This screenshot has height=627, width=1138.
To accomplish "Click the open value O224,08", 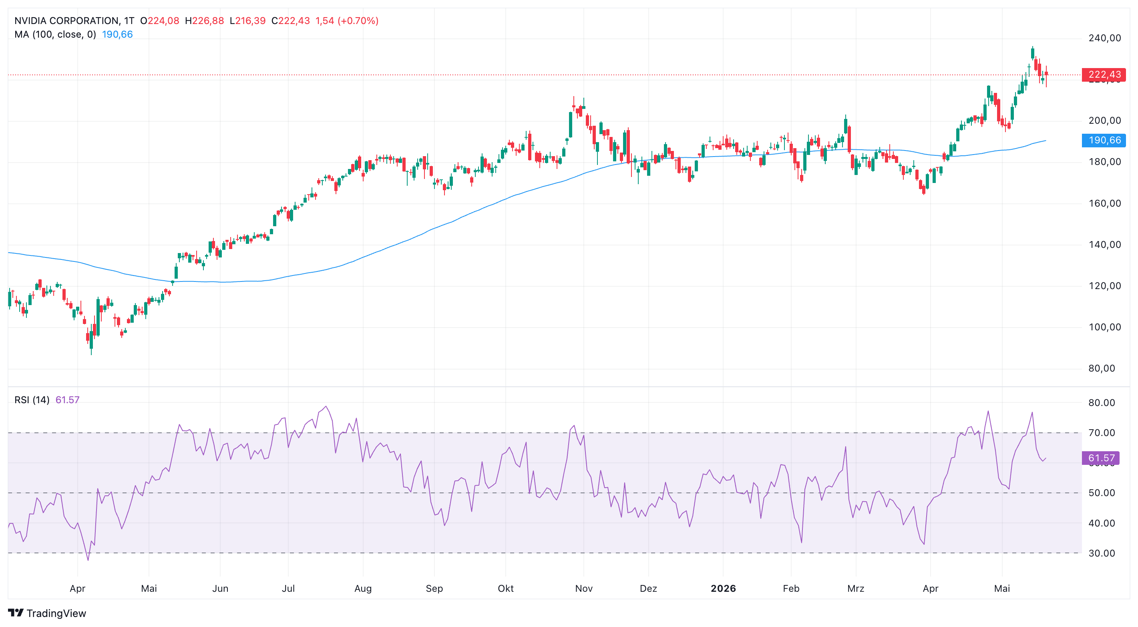I will (x=159, y=21).
